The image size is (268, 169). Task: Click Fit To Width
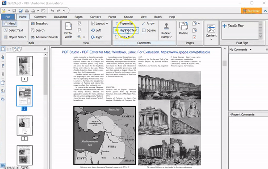(x=68, y=30)
